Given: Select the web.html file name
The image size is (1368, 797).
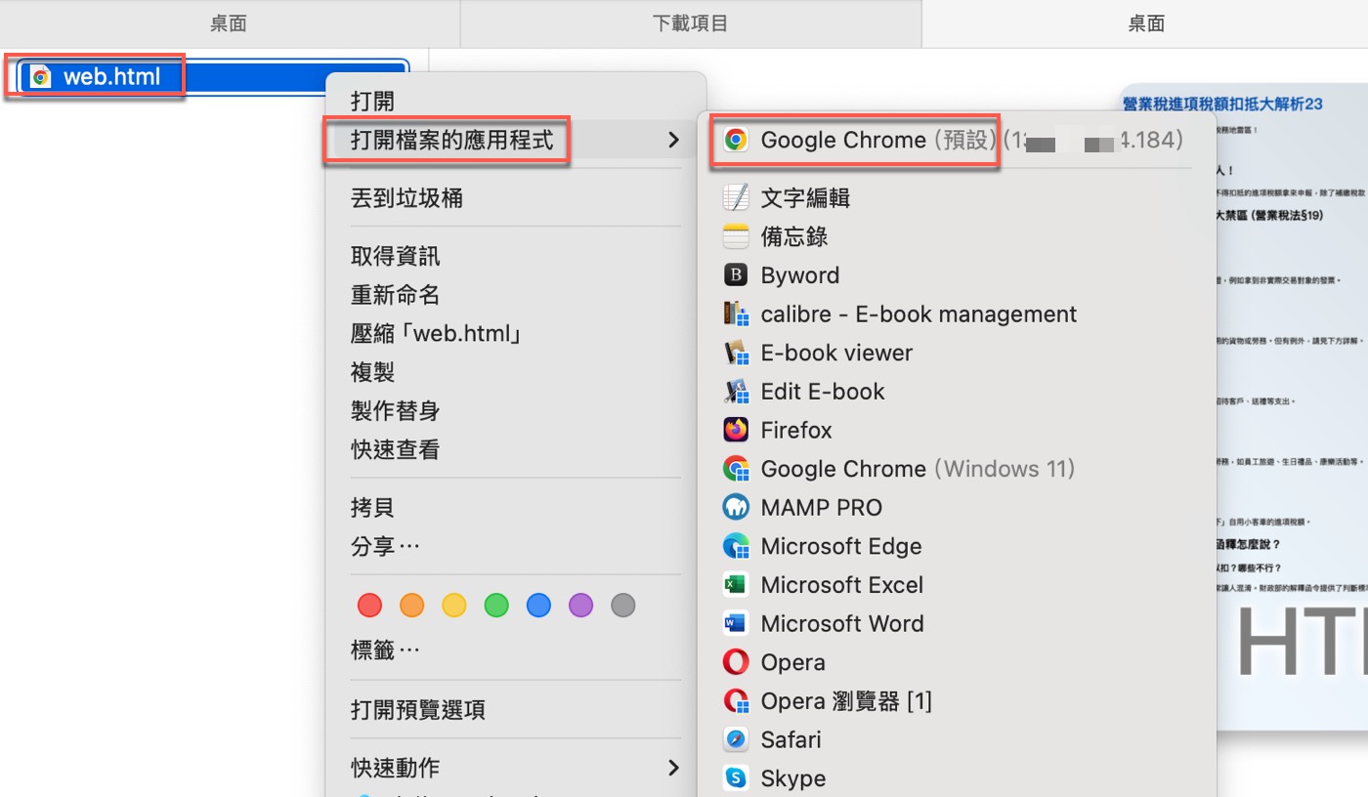Looking at the screenshot, I should pos(111,76).
